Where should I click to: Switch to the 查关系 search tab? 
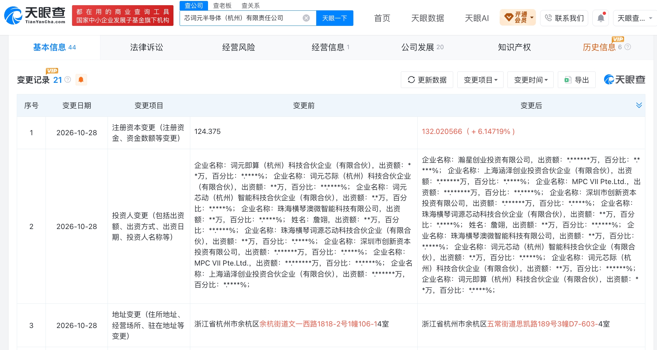[x=251, y=5]
